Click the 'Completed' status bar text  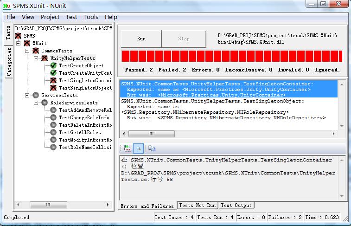pos(17,218)
